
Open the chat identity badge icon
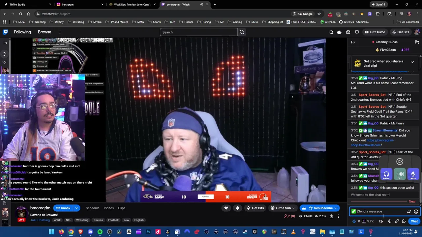point(353,211)
